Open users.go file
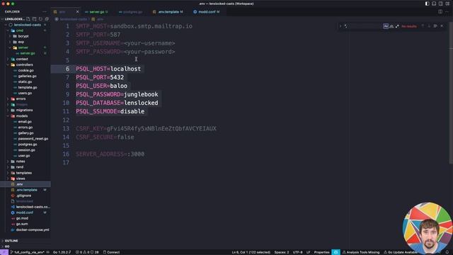 point(25,93)
